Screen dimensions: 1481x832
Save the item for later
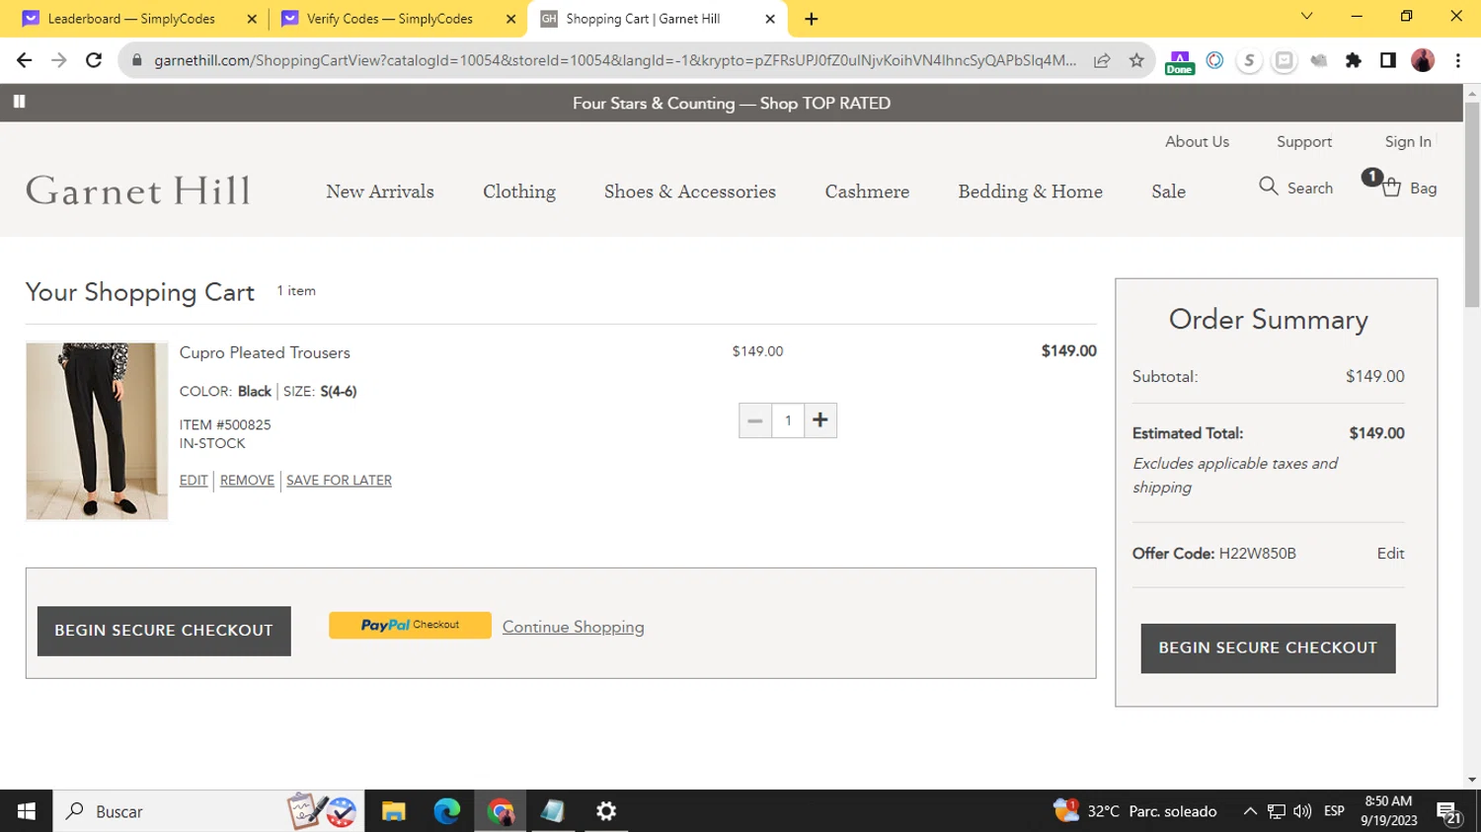tap(339, 481)
